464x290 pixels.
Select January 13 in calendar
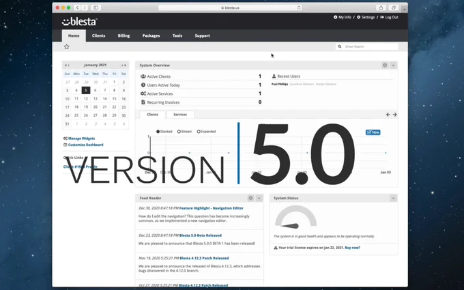(x=96, y=98)
